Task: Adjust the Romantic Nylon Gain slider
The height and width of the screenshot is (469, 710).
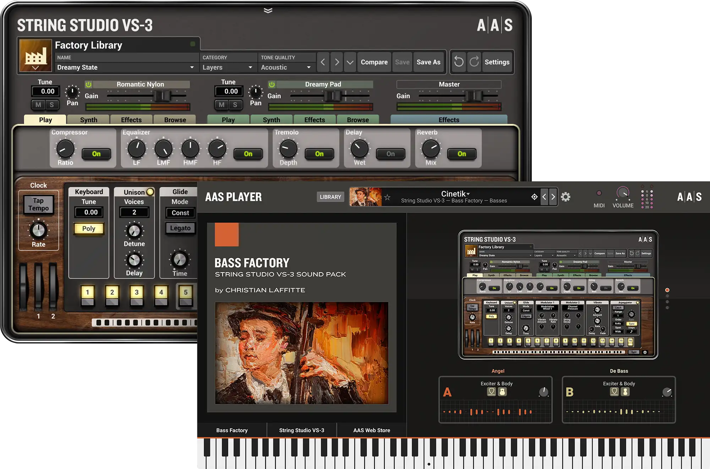Action: click(162, 96)
